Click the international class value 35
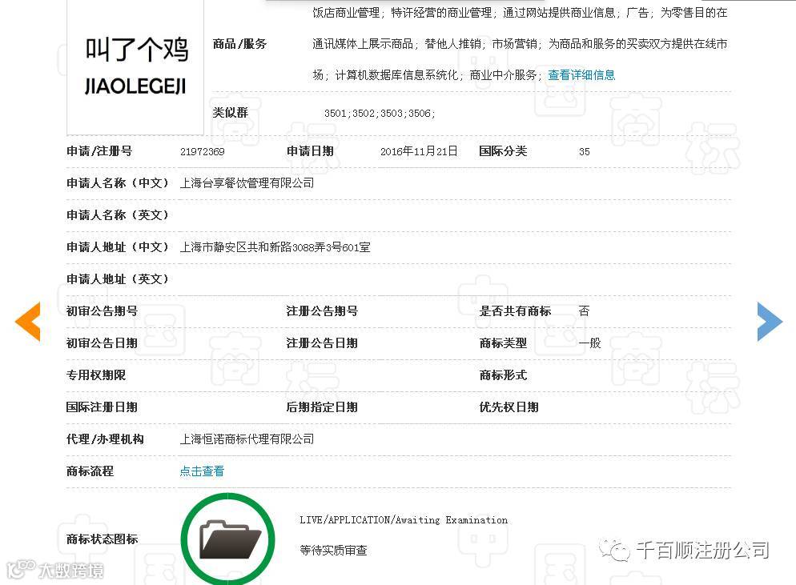Image resolution: width=796 pixels, height=585 pixels. pyautogui.click(x=585, y=152)
